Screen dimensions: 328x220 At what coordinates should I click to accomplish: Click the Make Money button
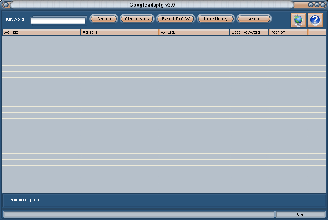216,19
